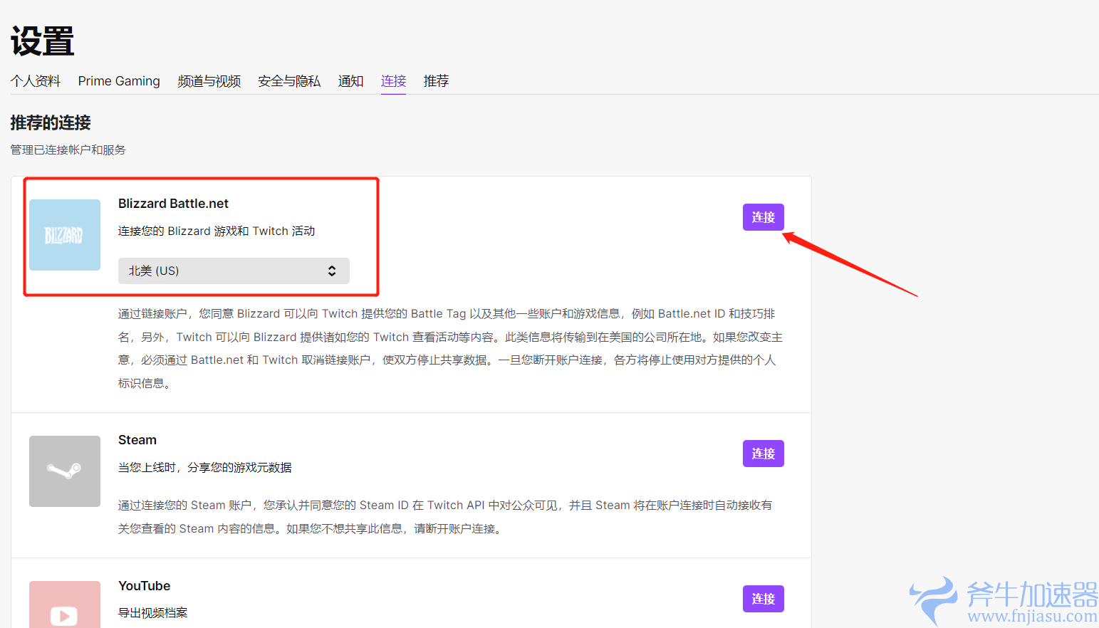Open the 安全与隐私 tab

pos(288,81)
